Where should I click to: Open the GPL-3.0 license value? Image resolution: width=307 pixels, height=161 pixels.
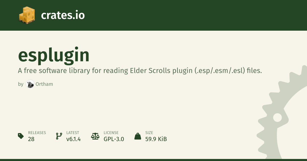click(114, 139)
